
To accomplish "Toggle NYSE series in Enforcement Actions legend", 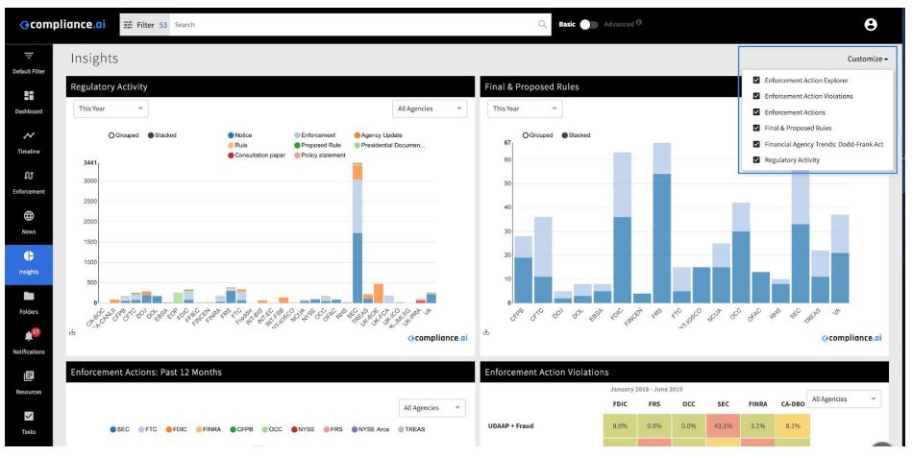I will pyautogui.click(x=303, y=430).
